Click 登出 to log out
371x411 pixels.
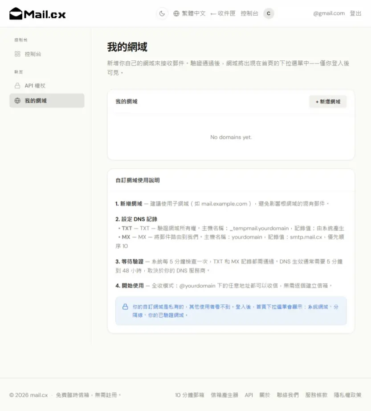tap(355, 13)
